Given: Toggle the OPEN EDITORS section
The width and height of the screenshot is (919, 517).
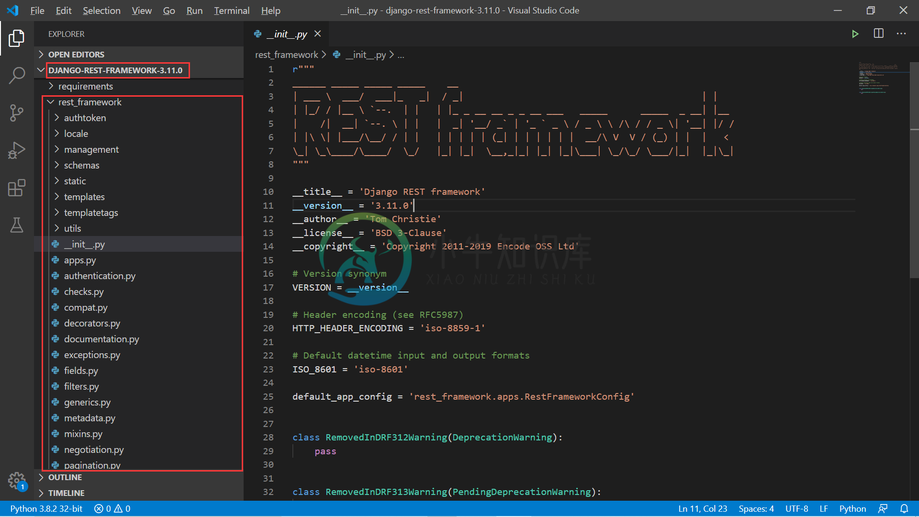Looking at the screenshot, I should 76,54.
